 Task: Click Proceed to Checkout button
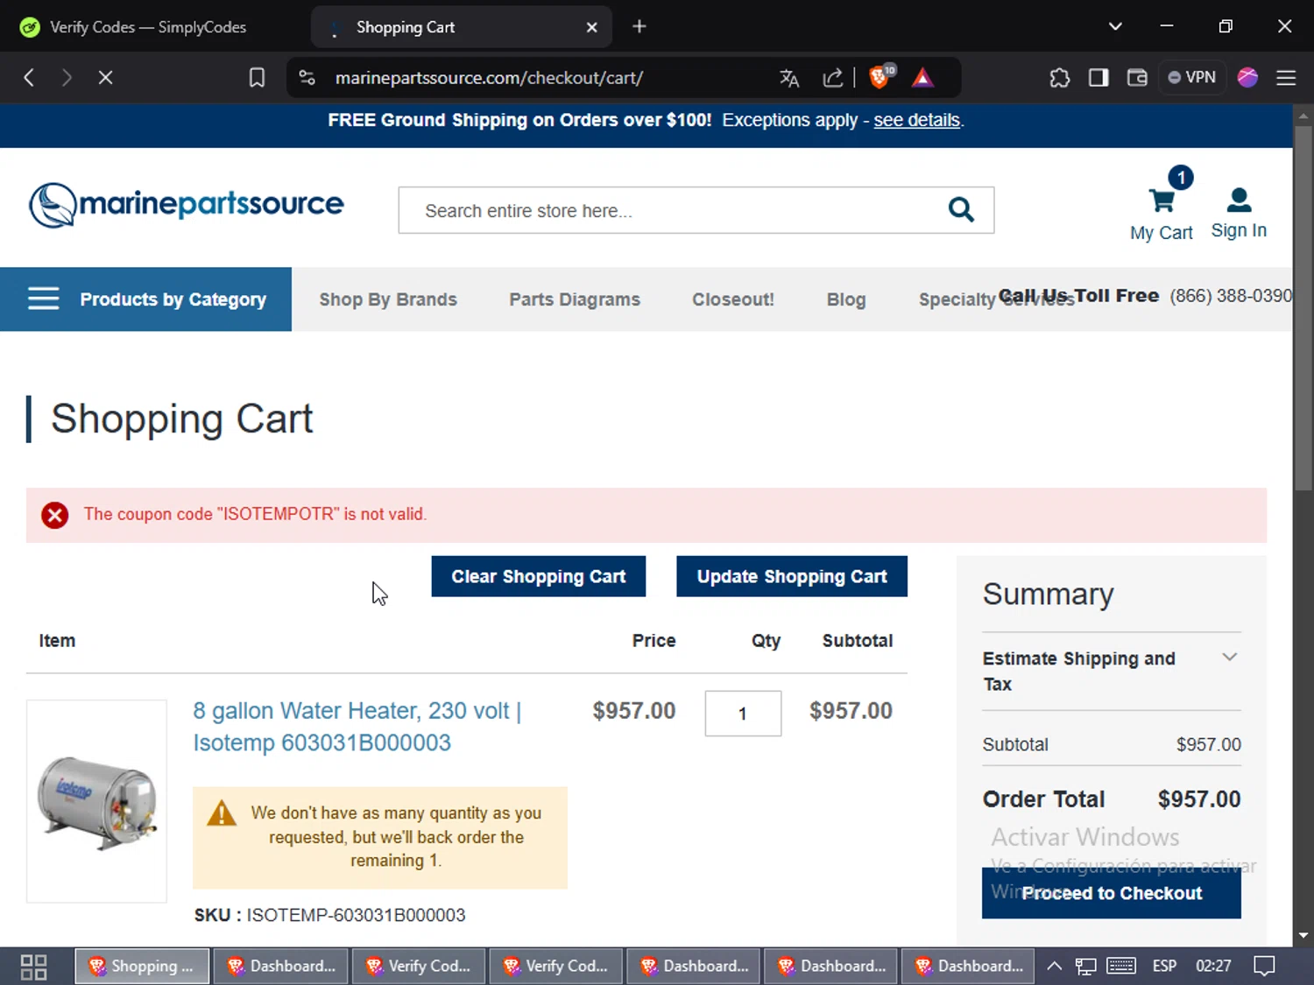click(1112, 892)
